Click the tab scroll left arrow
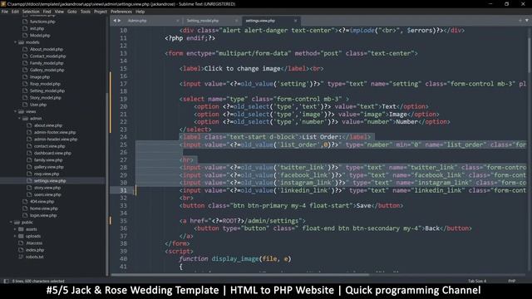 coord(115,21)
